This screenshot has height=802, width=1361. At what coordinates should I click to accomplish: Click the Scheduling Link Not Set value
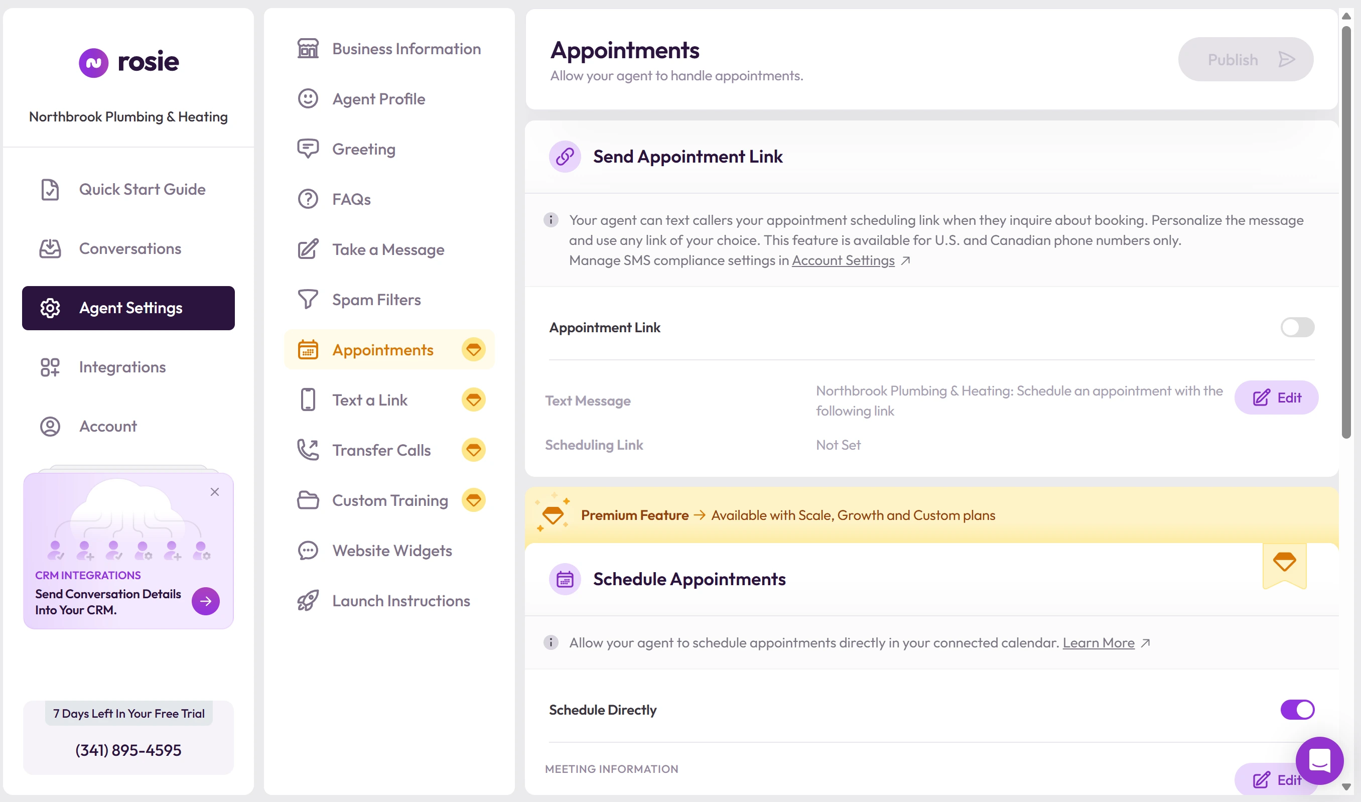(838, 445)
